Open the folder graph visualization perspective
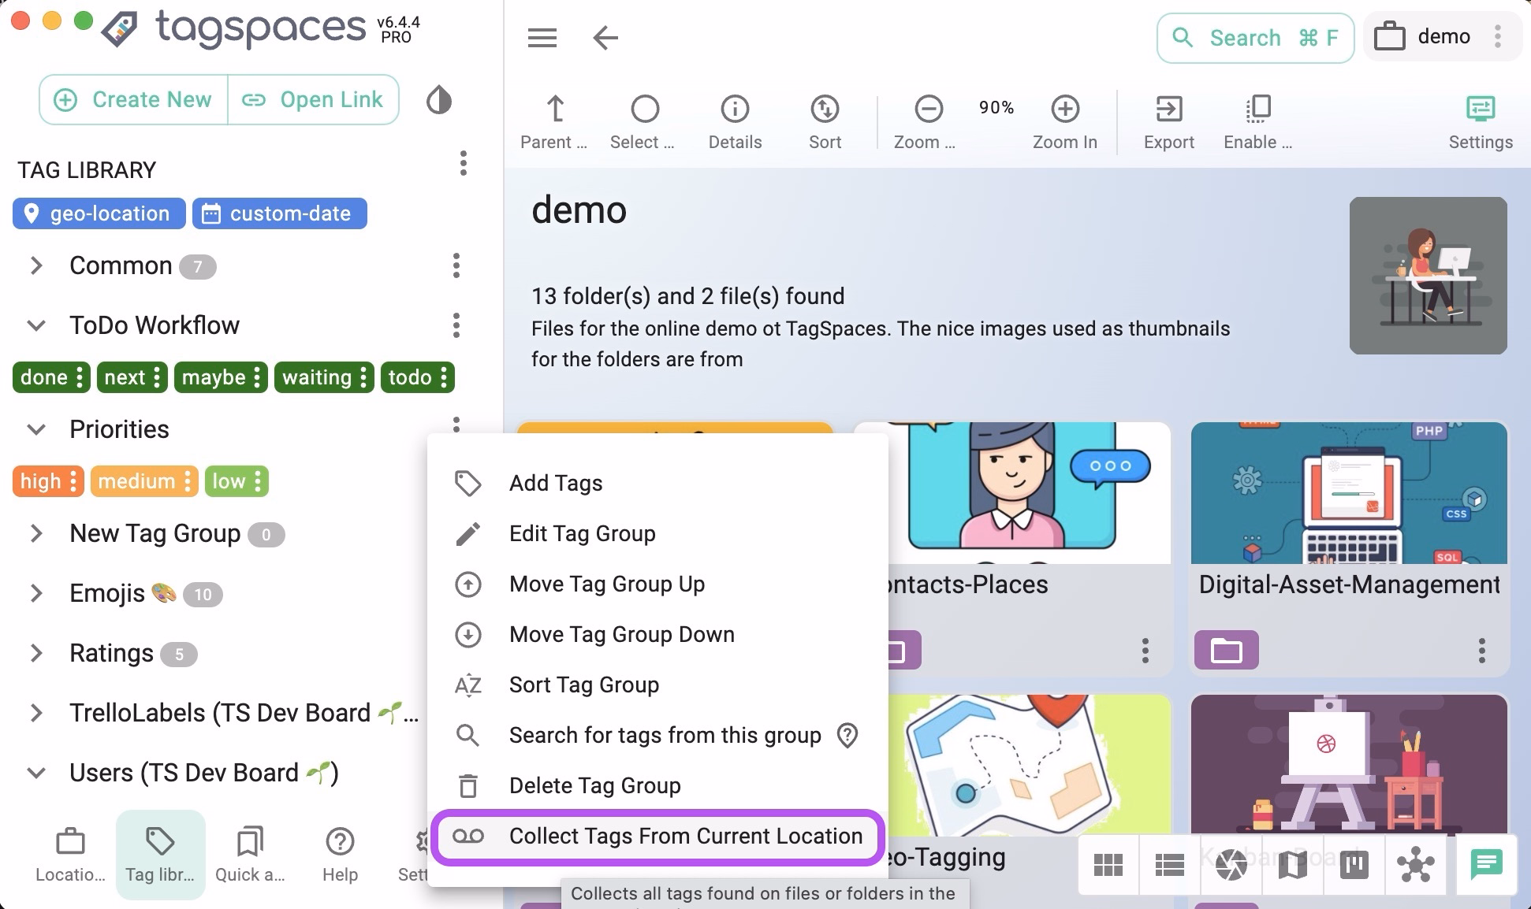 click(1416, 865)
